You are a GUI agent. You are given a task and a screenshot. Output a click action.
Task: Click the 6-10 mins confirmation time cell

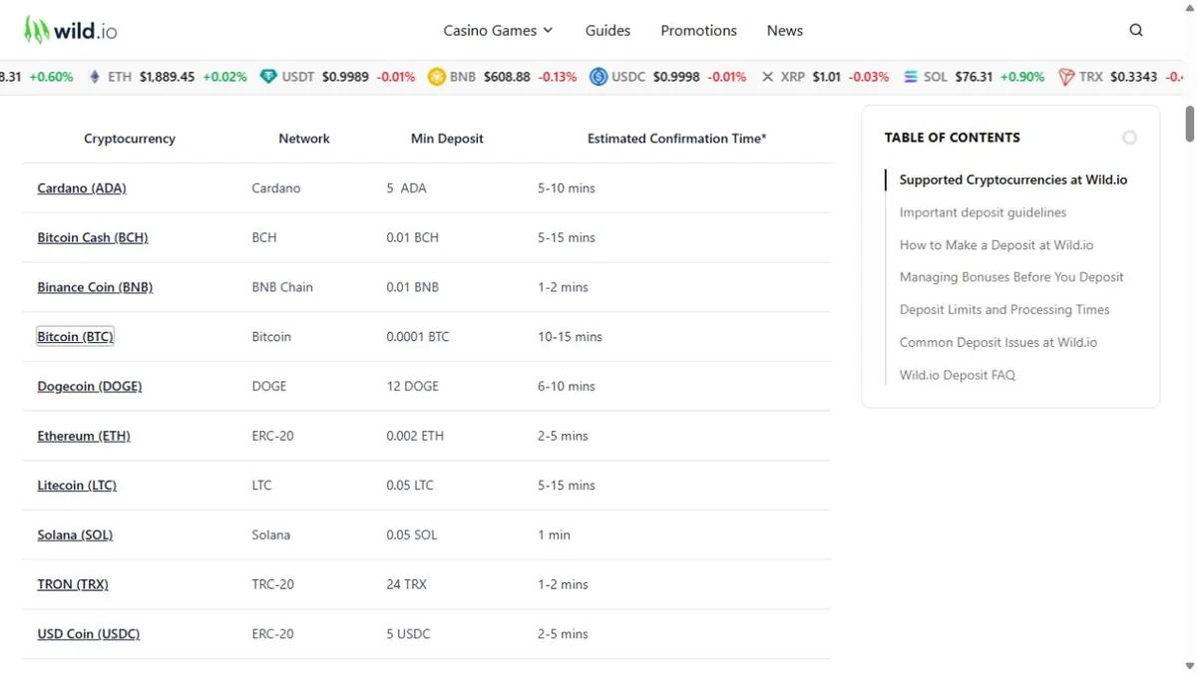pos(566,386)
